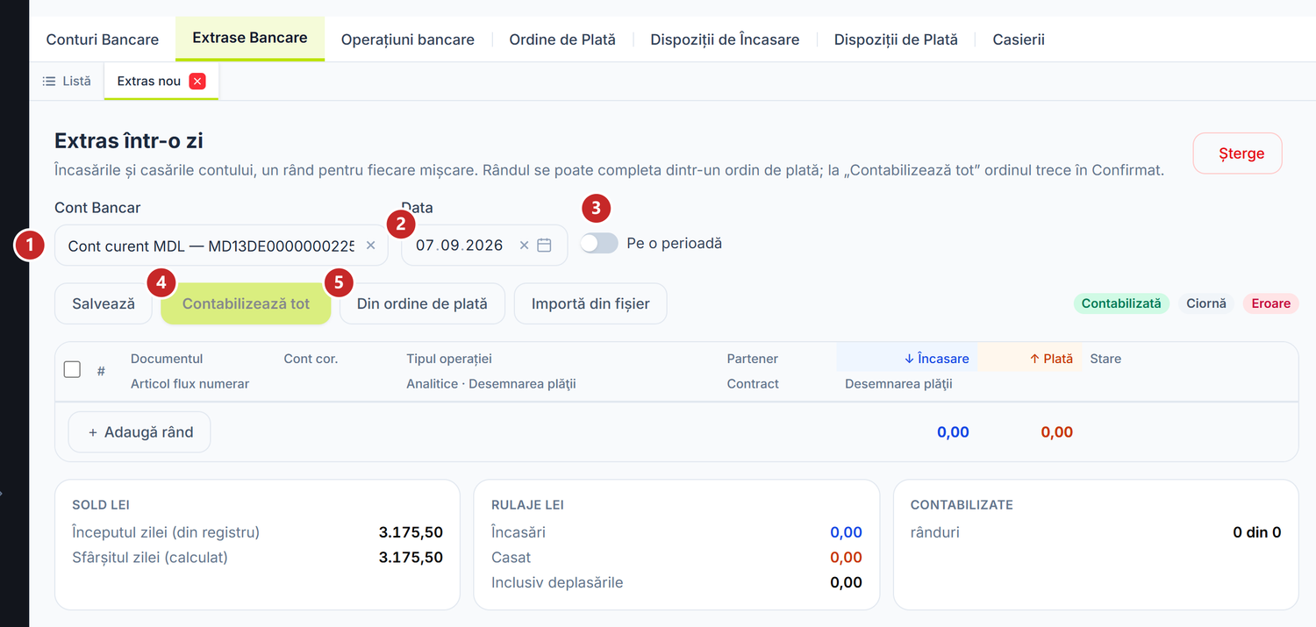Click the Casat row label

511,557
